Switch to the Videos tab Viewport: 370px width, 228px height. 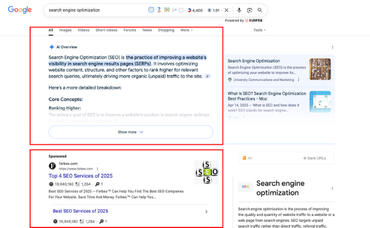[84, 30]
